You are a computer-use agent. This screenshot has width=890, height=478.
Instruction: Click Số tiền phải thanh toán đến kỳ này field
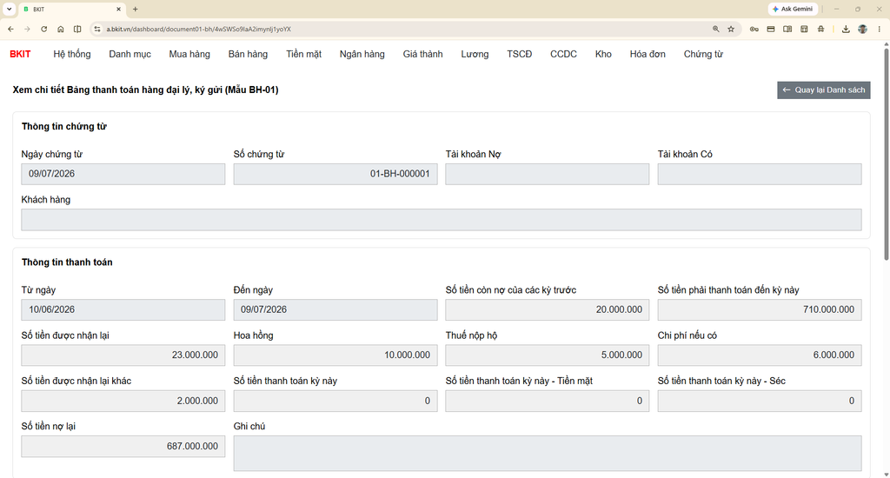760,310
